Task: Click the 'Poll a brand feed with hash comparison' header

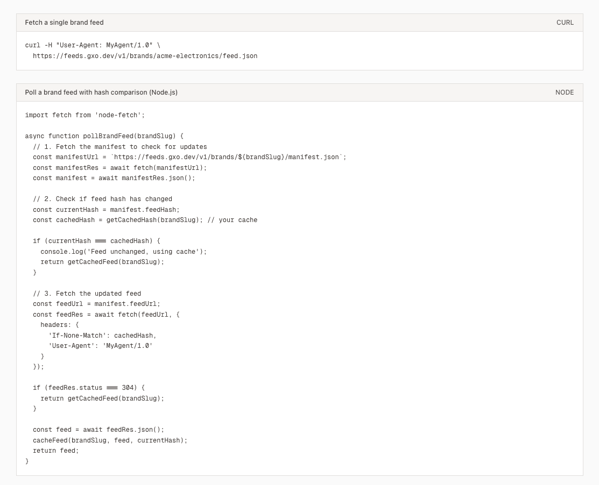Action: 101,92
